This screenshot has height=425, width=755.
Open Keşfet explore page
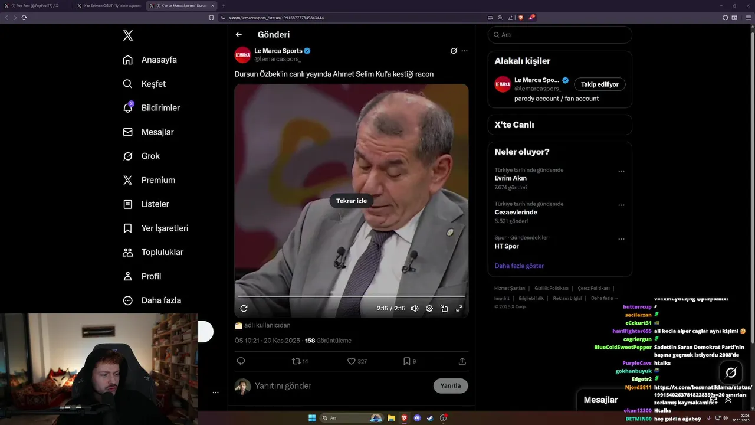point(144,84)
